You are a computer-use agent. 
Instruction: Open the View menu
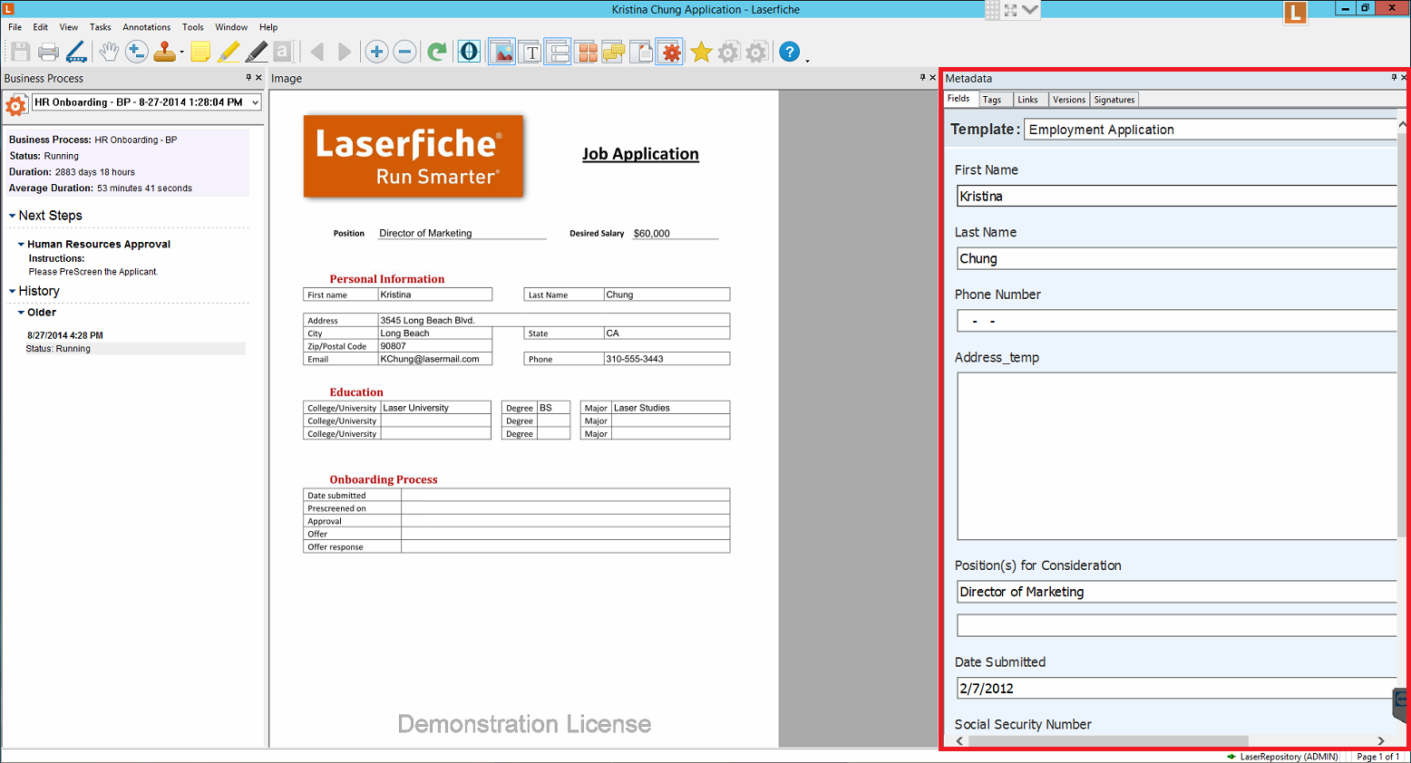69,27
